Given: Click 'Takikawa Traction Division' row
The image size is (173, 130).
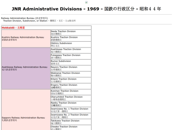Looking at the screenshot, I should (x=71, y=122).
